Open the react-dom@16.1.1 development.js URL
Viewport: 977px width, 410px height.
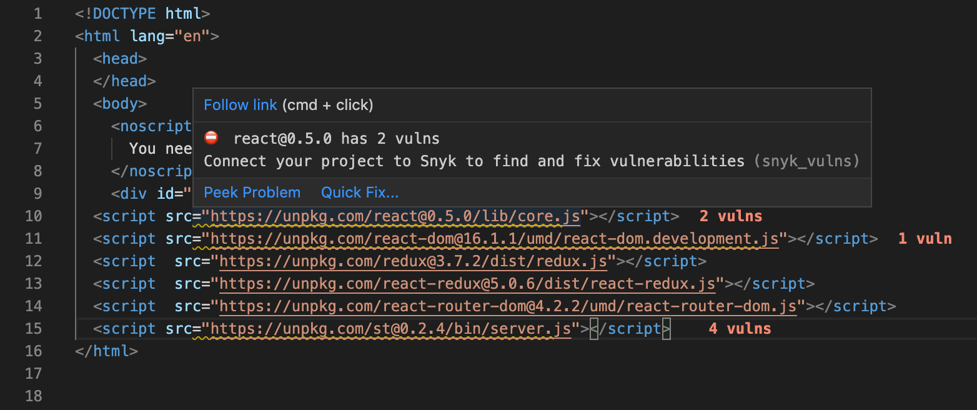click(x=494, y=239)
